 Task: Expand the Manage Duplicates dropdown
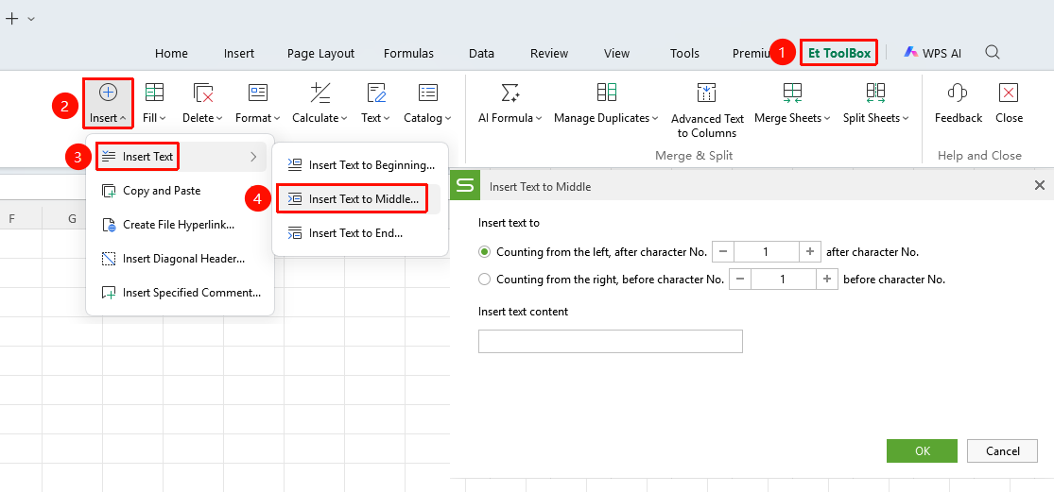pos(655,119)
